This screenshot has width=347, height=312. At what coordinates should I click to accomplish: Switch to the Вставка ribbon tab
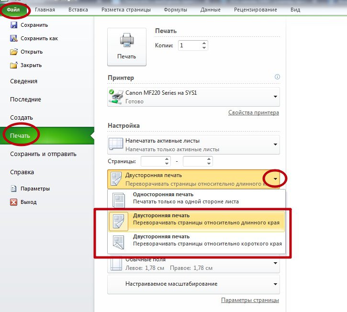[78, 10]
